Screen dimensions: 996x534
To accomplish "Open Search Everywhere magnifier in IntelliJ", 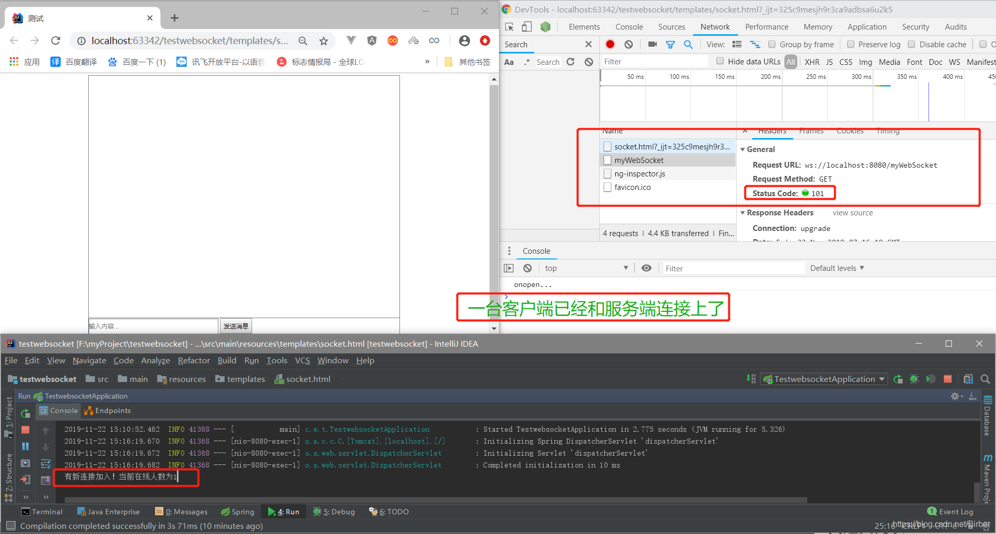I will coord(985,379).
